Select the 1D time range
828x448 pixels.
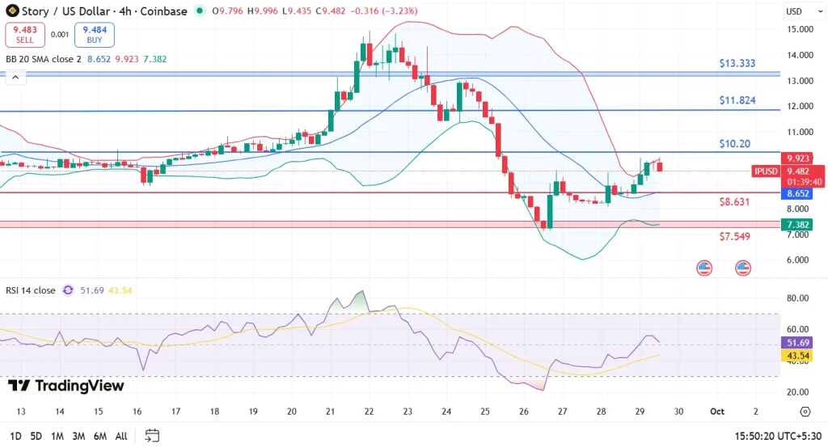(15, 436)
